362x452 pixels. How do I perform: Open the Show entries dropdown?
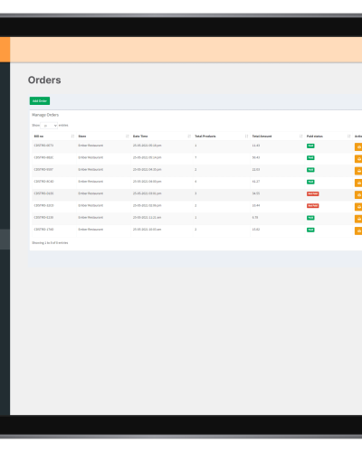49,126
